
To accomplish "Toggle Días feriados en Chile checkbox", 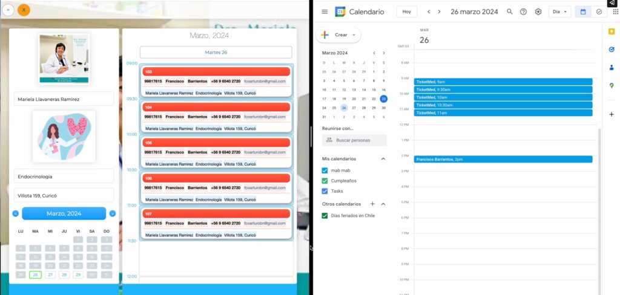I will coord(325,216).
